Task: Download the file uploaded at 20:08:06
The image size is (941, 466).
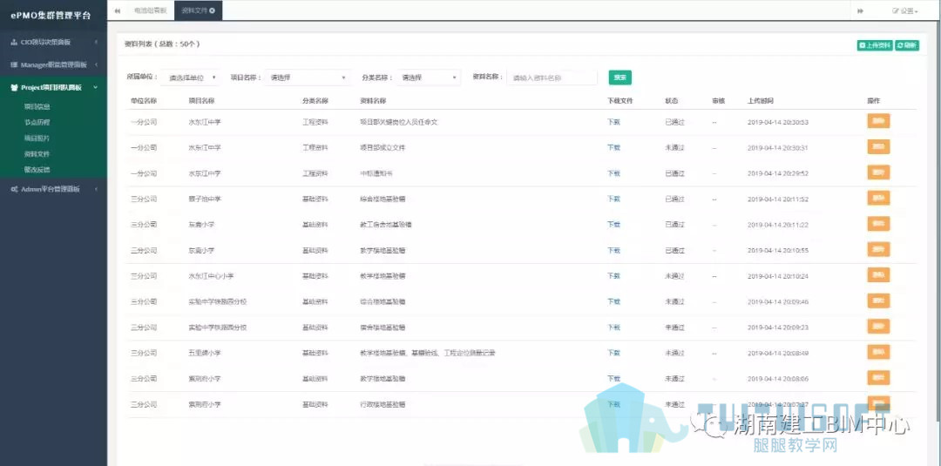Action: pos(613,378)
